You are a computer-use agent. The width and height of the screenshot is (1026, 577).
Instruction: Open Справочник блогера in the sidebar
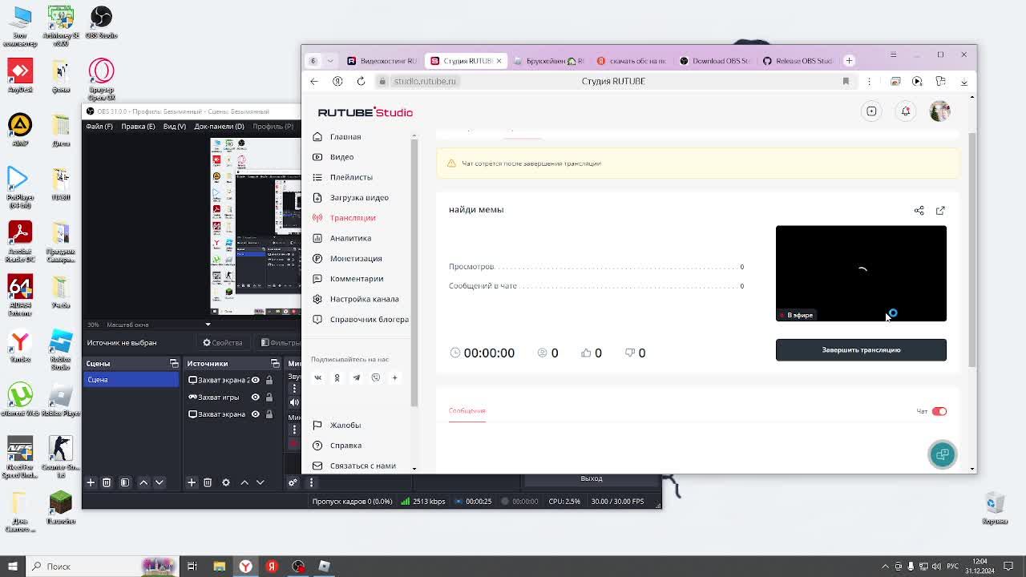pos(369,319)
